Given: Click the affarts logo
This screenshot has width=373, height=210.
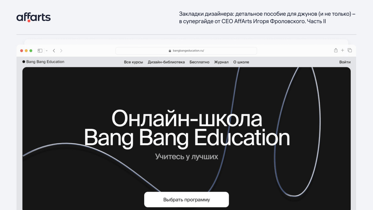Looking at the screenshot, I should [x=34, y=17].
